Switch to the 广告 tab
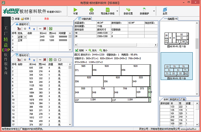This screenshot has width=201, height=132. coord(183,99)
